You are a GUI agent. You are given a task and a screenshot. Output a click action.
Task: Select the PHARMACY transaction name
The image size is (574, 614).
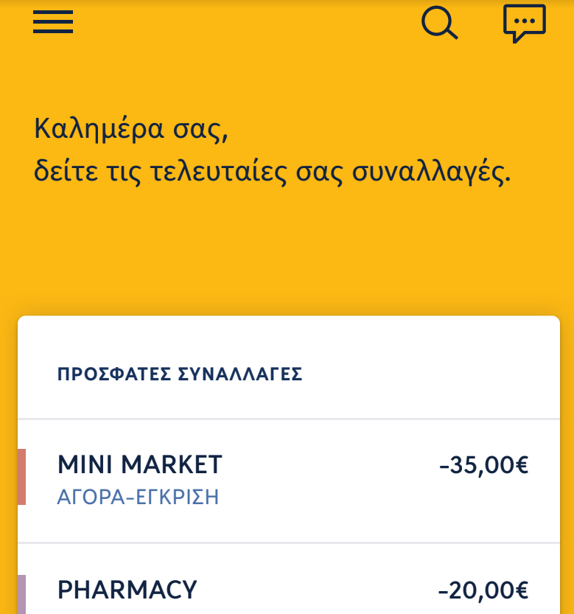[x=127, y=590]
